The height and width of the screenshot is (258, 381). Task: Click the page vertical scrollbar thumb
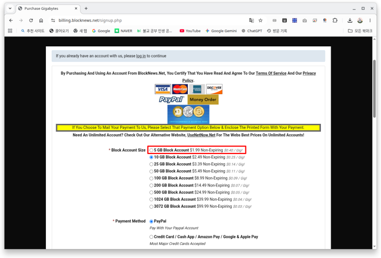click(x=375, y=89)
